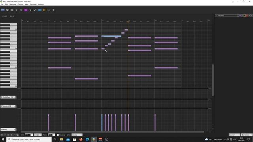
Task: Select the blue piano roll view toolbar icon
Action: [3, 10]
